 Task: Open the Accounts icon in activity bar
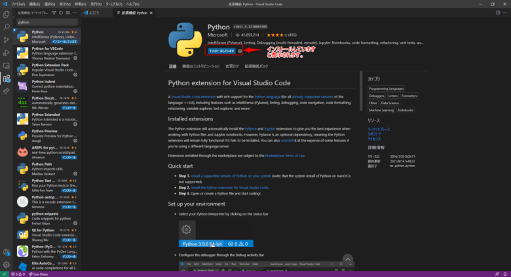pyautogui.click(x=6, y=252)
